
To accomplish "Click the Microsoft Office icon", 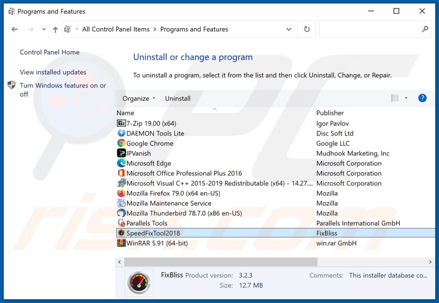I will coord(121,173).
